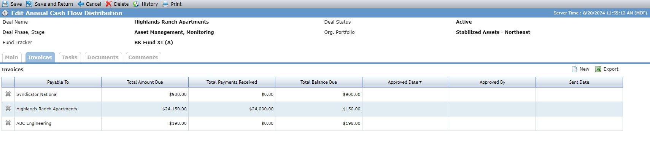Click the $24,000.00 payments received cell
Viewport: 650px width, 164px height.
[x=232, y=109]
